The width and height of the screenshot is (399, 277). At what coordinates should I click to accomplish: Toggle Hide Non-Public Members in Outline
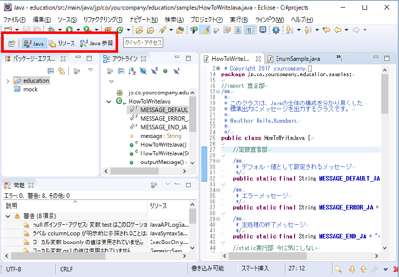pos(165,71)
